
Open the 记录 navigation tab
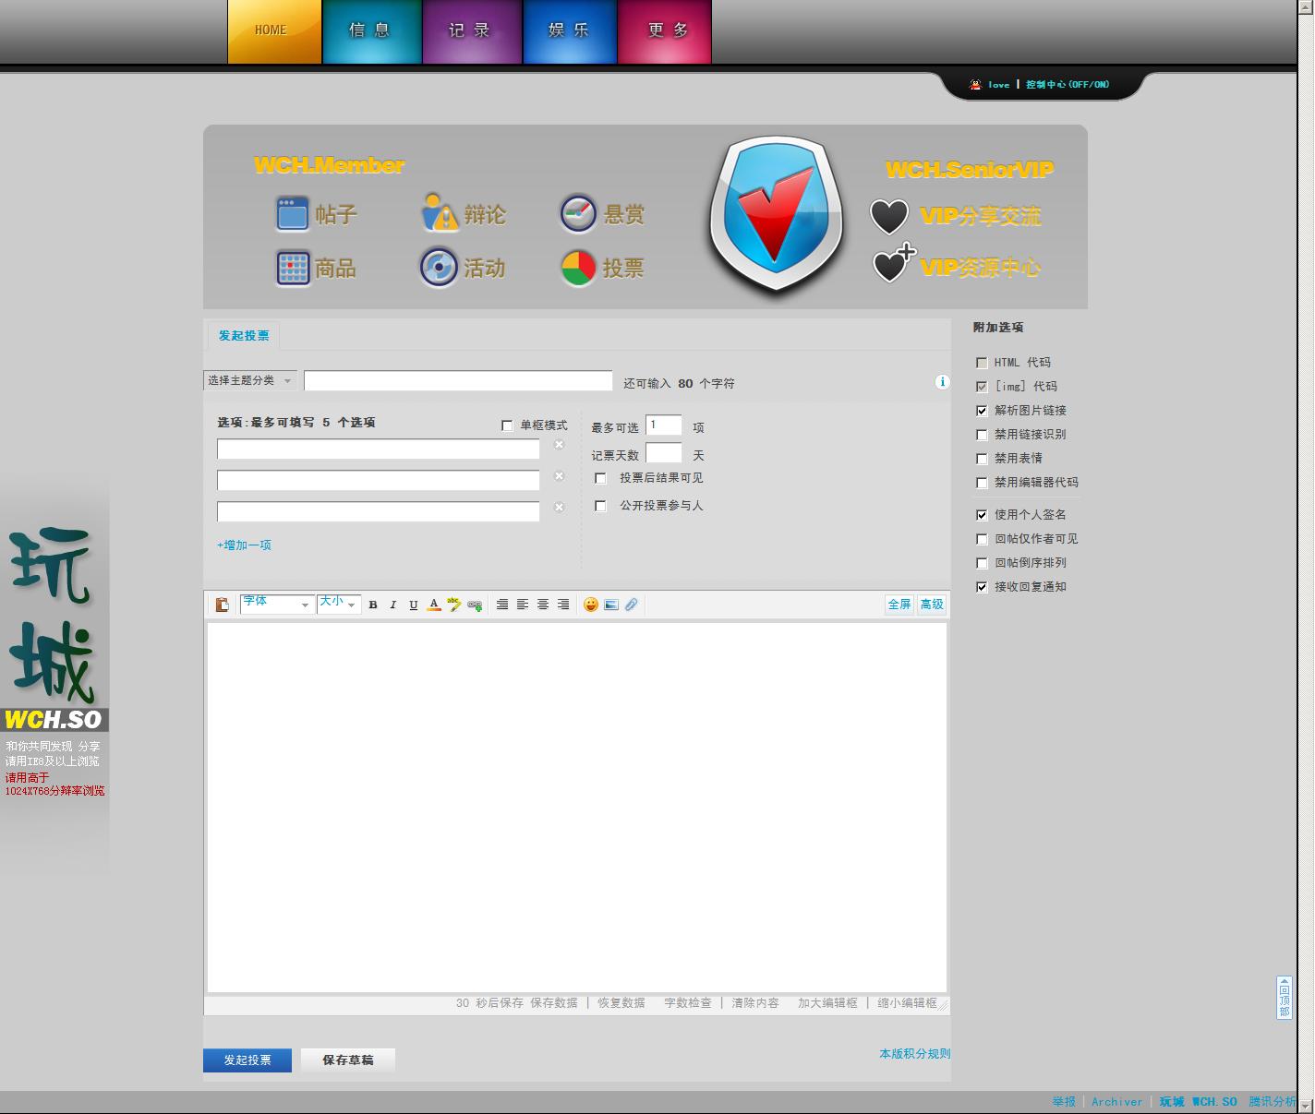[x=472, y=31]
